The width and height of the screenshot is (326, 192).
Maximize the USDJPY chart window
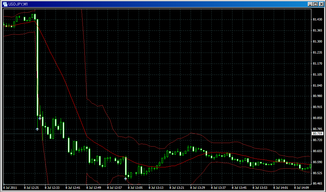tap(315, 4)
